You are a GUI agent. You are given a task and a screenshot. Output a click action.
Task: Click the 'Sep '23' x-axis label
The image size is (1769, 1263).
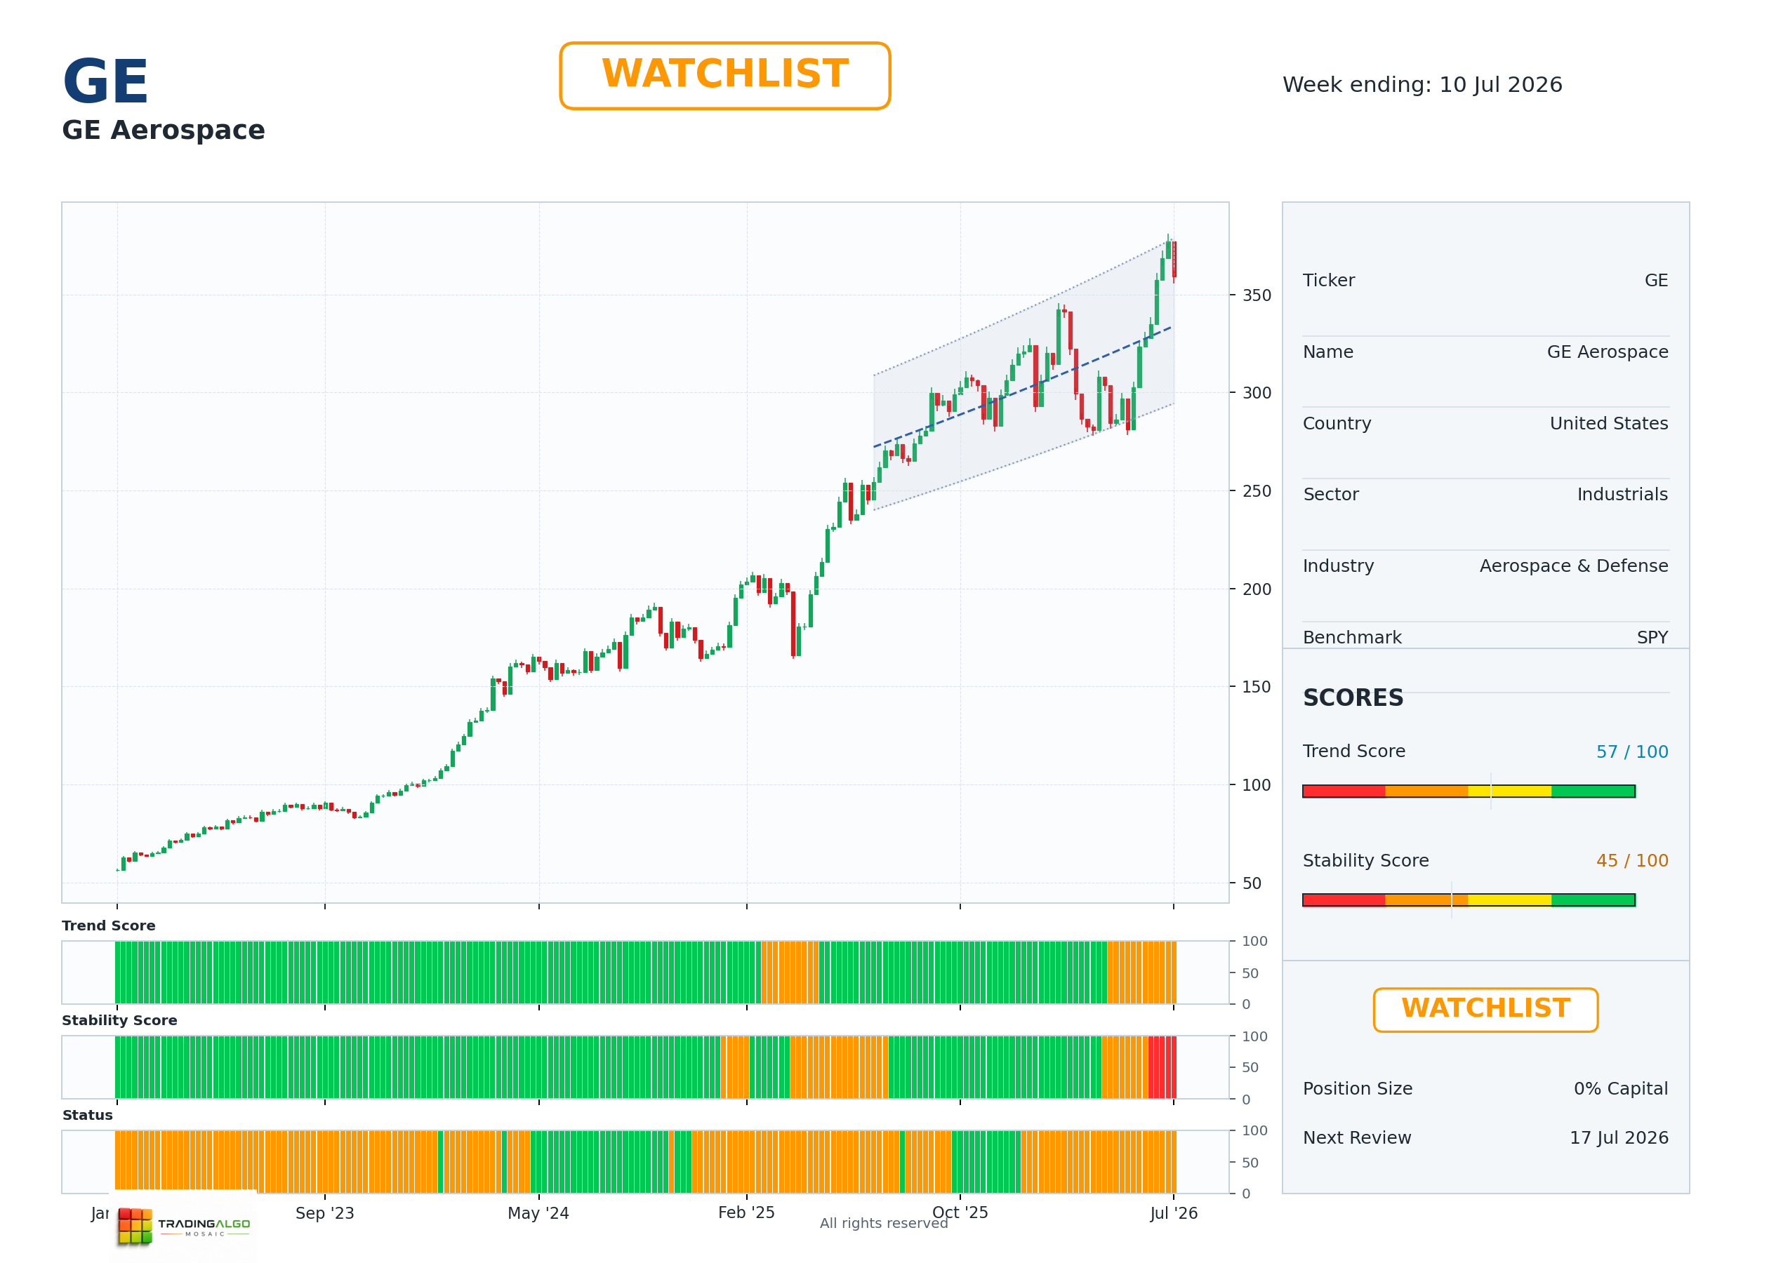tap(324, 1212)
